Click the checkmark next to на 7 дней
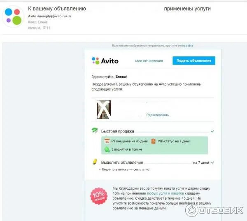This screenshot has width=247, height=221. (212, 163)
